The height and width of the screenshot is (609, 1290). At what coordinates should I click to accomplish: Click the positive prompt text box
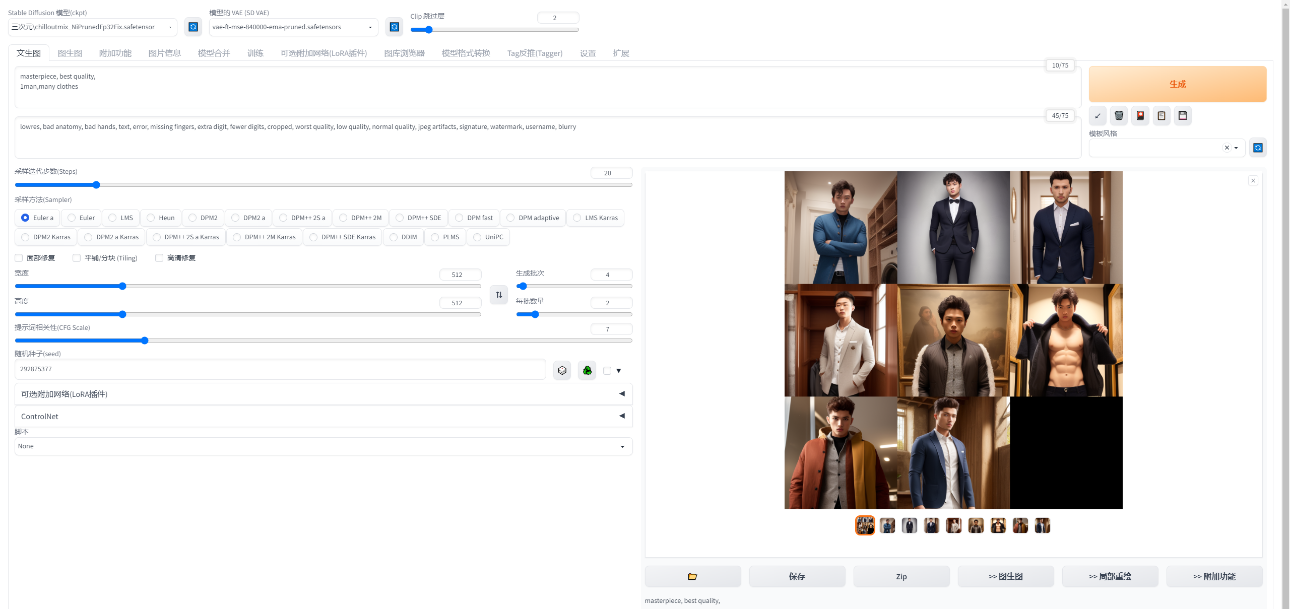(548, 87)
